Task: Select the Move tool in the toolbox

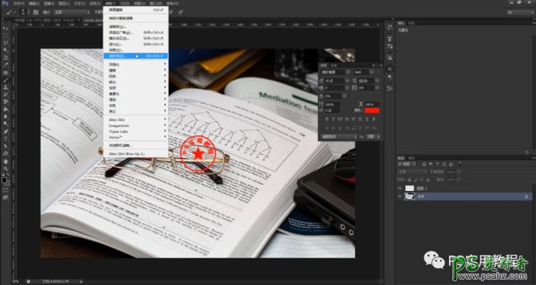Action: [x=5, y=28]
